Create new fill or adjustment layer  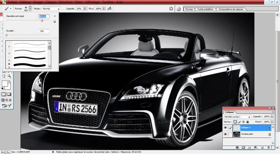[x=255, y=148]
